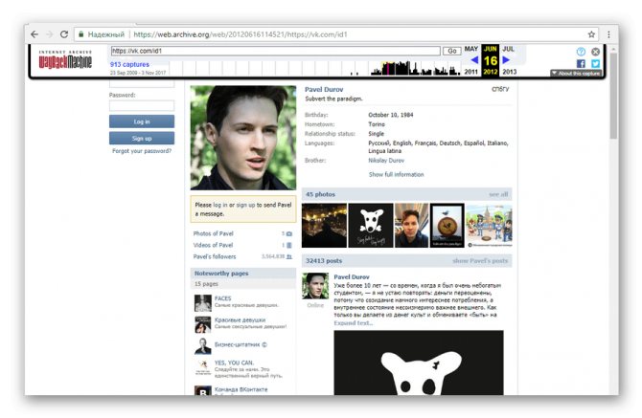
Task: Share the capture on Twitter
Action: [x=595, y=63]
